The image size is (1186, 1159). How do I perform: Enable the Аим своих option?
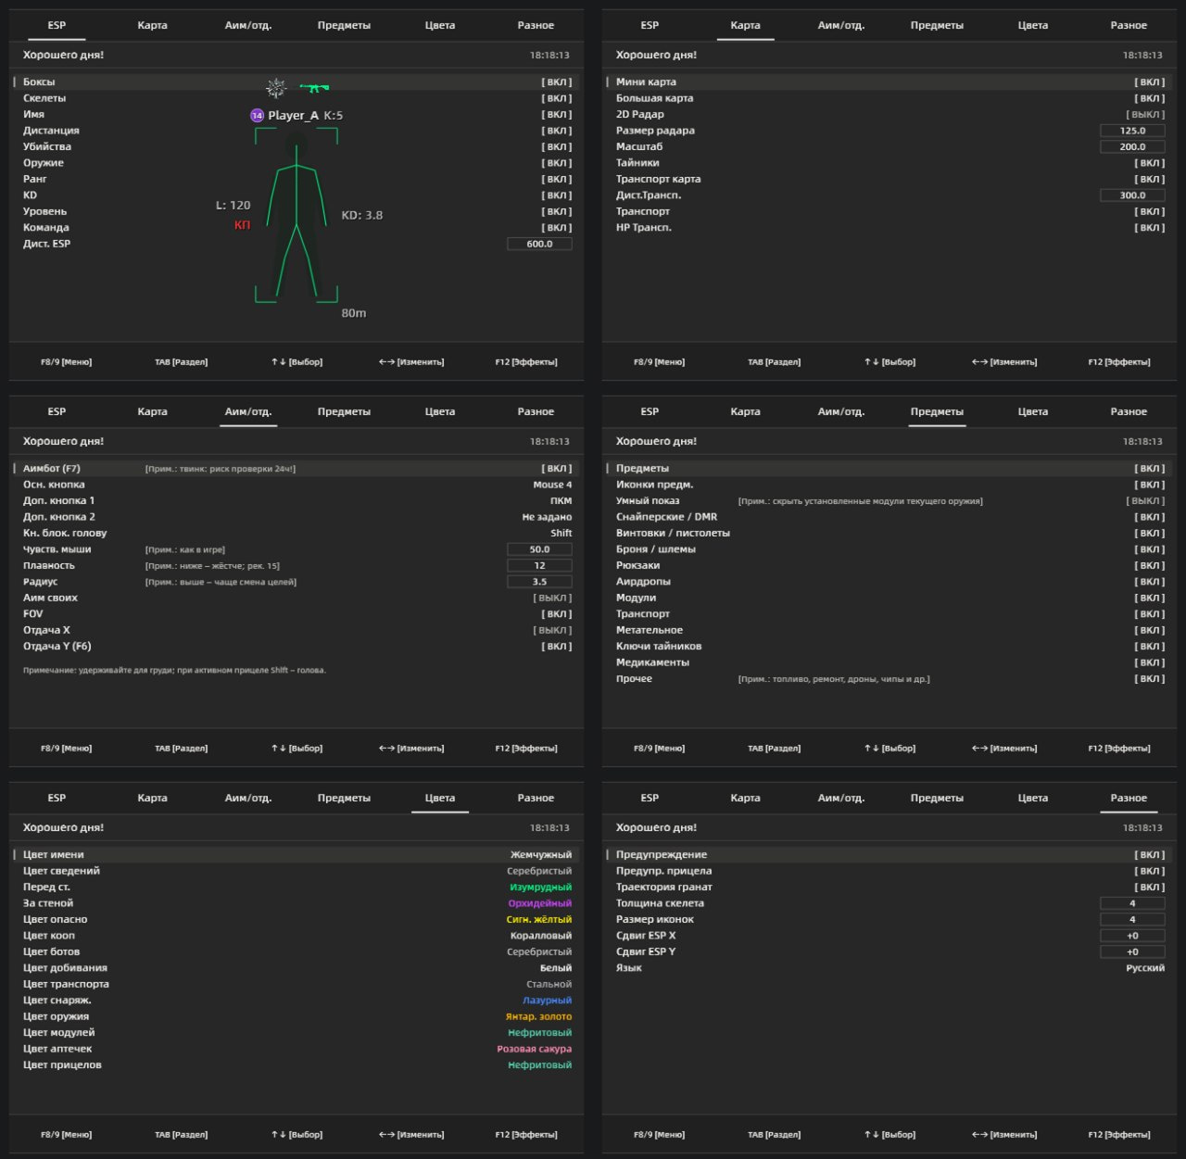pos(553,598)
